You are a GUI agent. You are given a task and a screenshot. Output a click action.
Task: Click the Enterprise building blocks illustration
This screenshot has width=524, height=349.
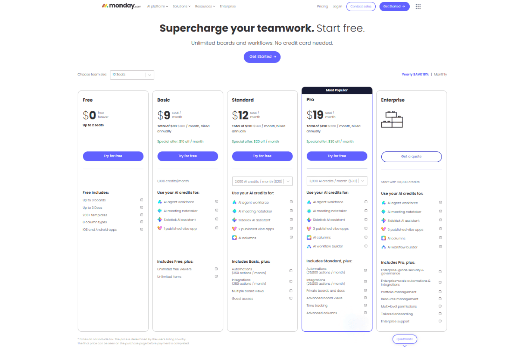pyautogui.click(x=392, y=119)
